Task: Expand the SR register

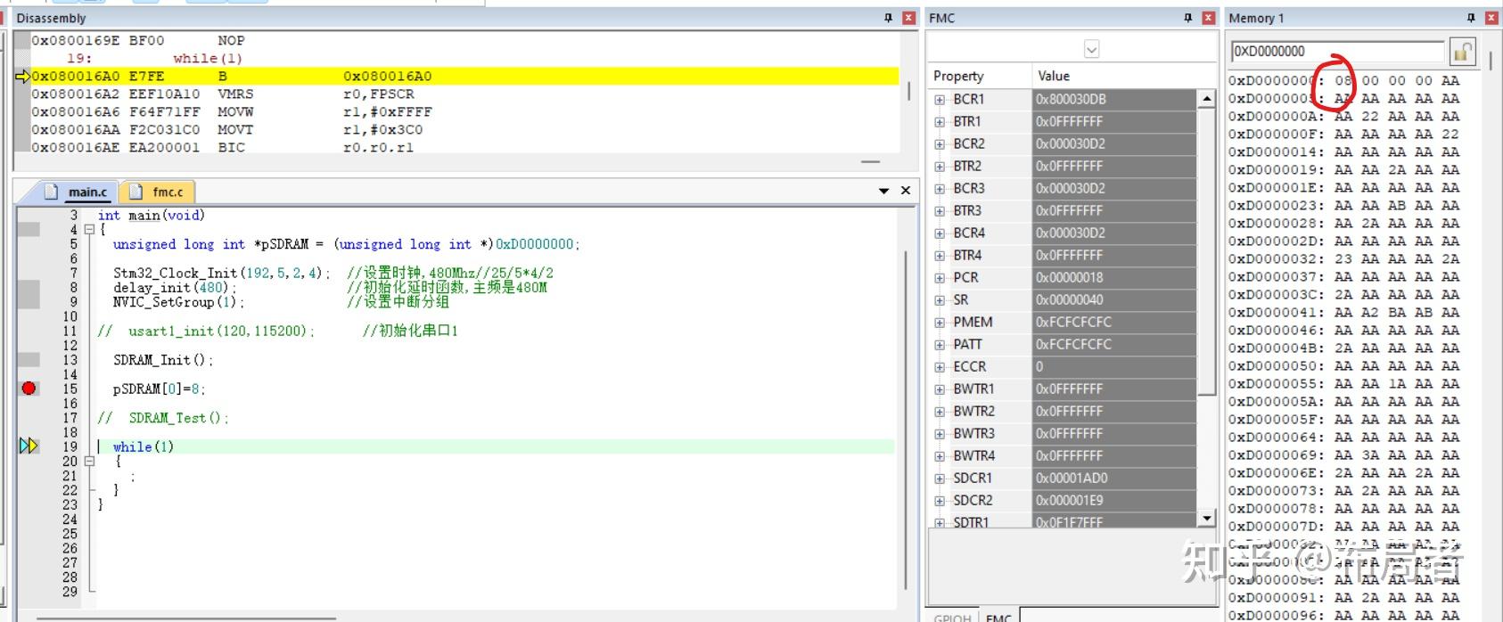Action: pyautogui.click(x=940, y=299)
